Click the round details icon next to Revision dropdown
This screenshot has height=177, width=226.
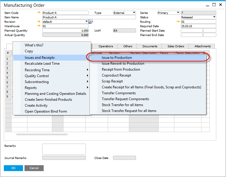[x=91, y=22]
